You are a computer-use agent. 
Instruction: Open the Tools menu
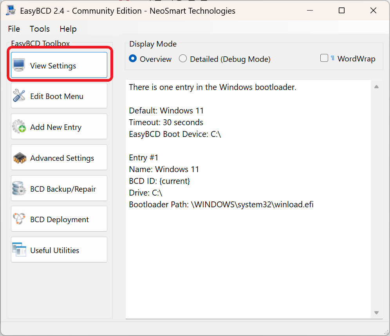[x=40, y=29]
